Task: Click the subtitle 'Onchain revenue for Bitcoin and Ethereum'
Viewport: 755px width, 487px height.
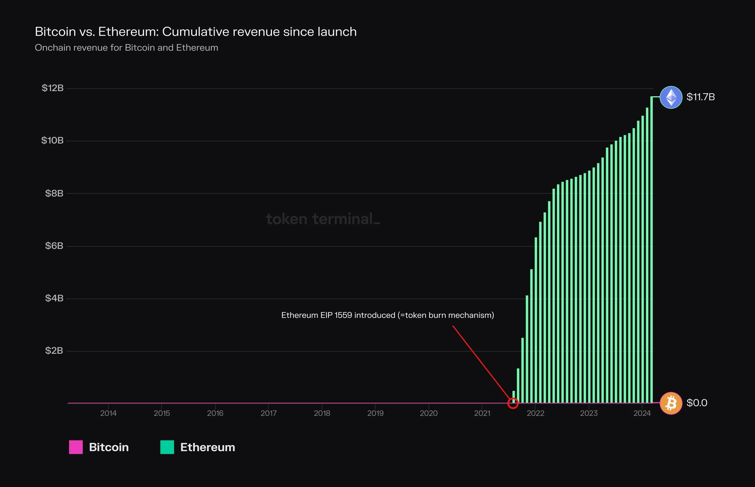Action: (126, 48)
